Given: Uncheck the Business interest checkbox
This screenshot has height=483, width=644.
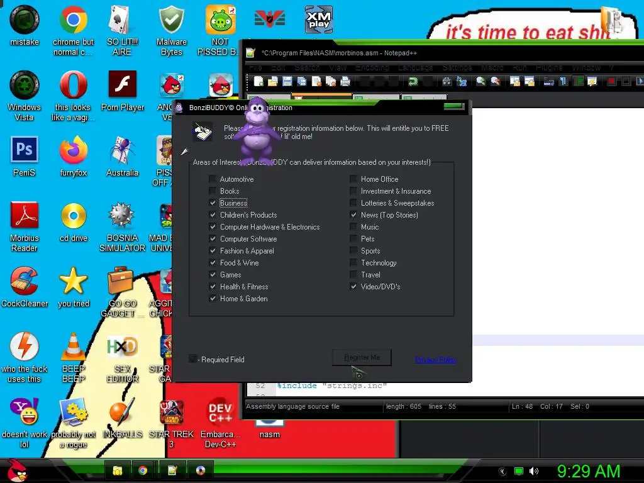Looking at the screenshot, I should coord(213,203).
